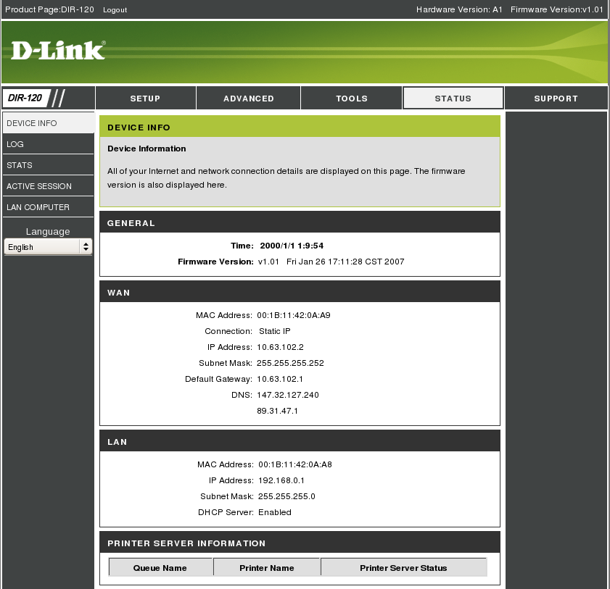Click LAN IP address 192.168.0.1
The height and width of the screenshot is (589, 610).
click(x=281, y=480)
